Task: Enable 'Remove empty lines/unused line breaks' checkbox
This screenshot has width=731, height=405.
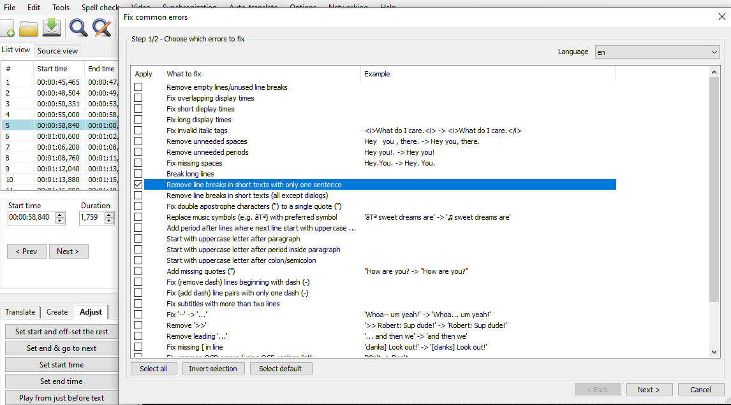Action: [138, 87]
